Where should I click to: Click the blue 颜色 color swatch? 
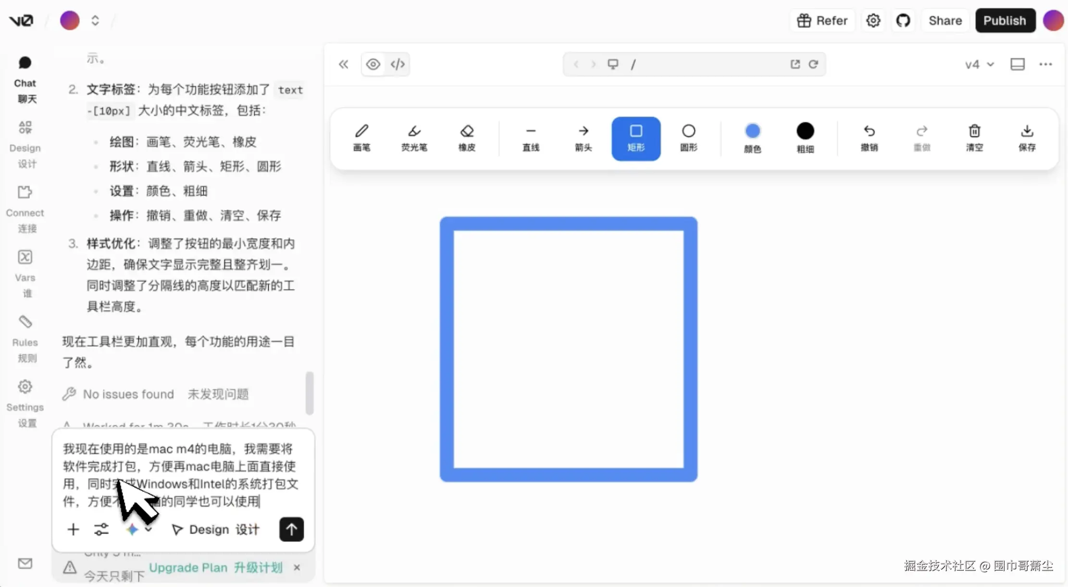pyautogui.click(x=752, y=130)
